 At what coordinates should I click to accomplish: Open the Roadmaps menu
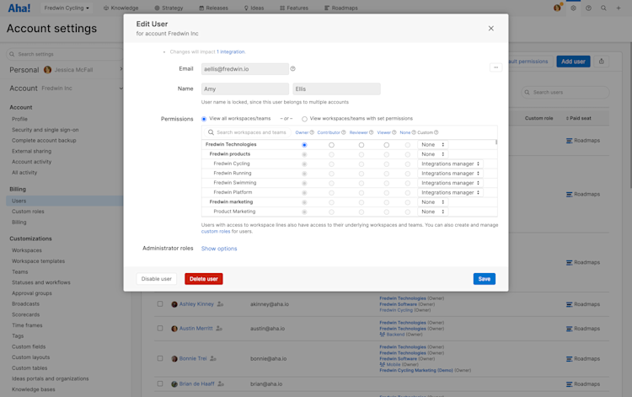pyautogui.click(x=341, y=8)
